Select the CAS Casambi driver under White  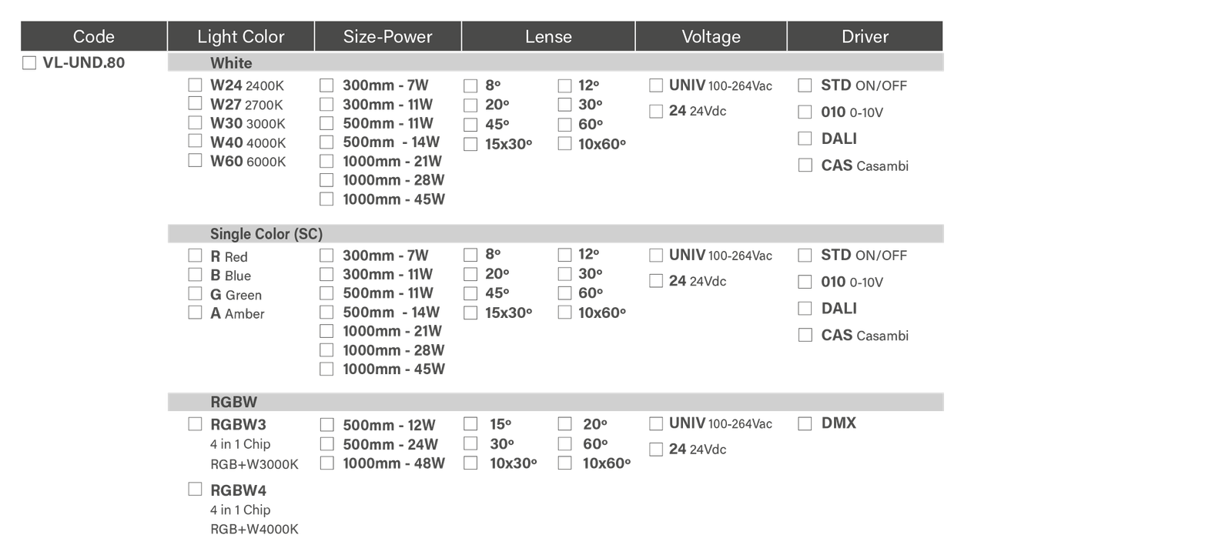click(805, 165)
